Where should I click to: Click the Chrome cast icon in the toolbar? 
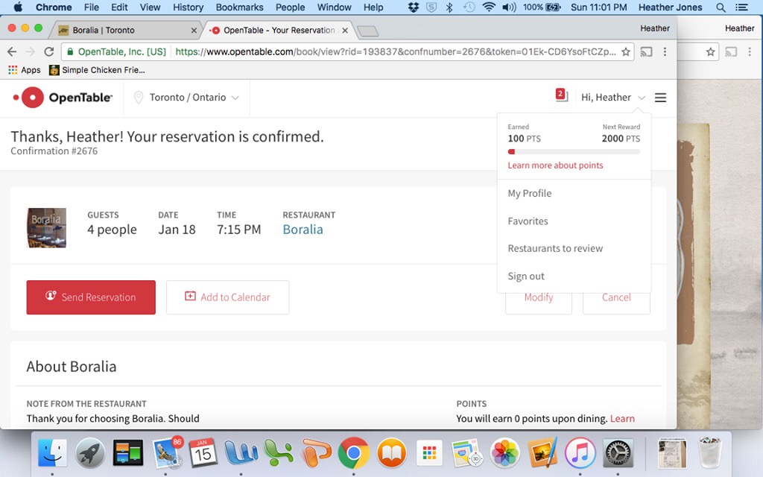[x=646, y=52]
